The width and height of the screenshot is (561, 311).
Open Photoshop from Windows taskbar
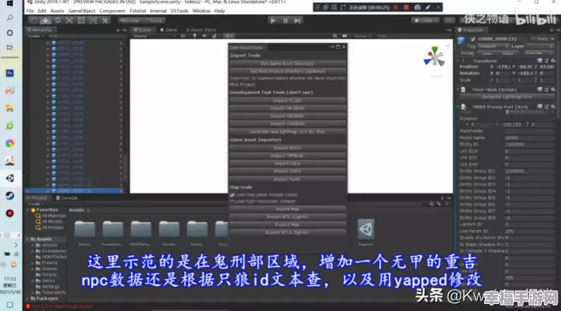point(10,73)
